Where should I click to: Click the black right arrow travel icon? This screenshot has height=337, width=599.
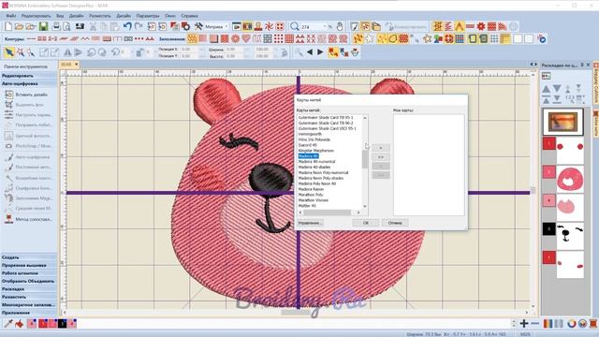pos(320,52)
